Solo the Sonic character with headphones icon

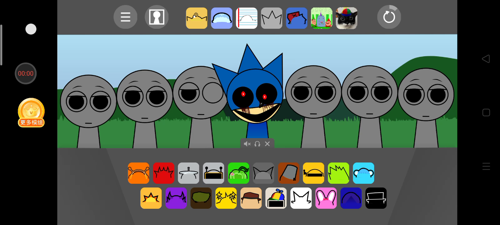click(x=257, y=144)
